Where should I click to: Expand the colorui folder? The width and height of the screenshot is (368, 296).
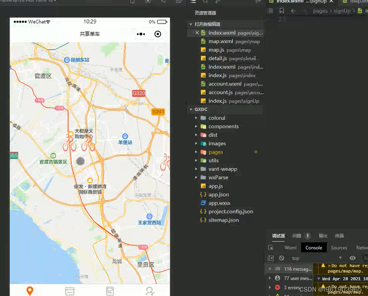tap(196, 118)
